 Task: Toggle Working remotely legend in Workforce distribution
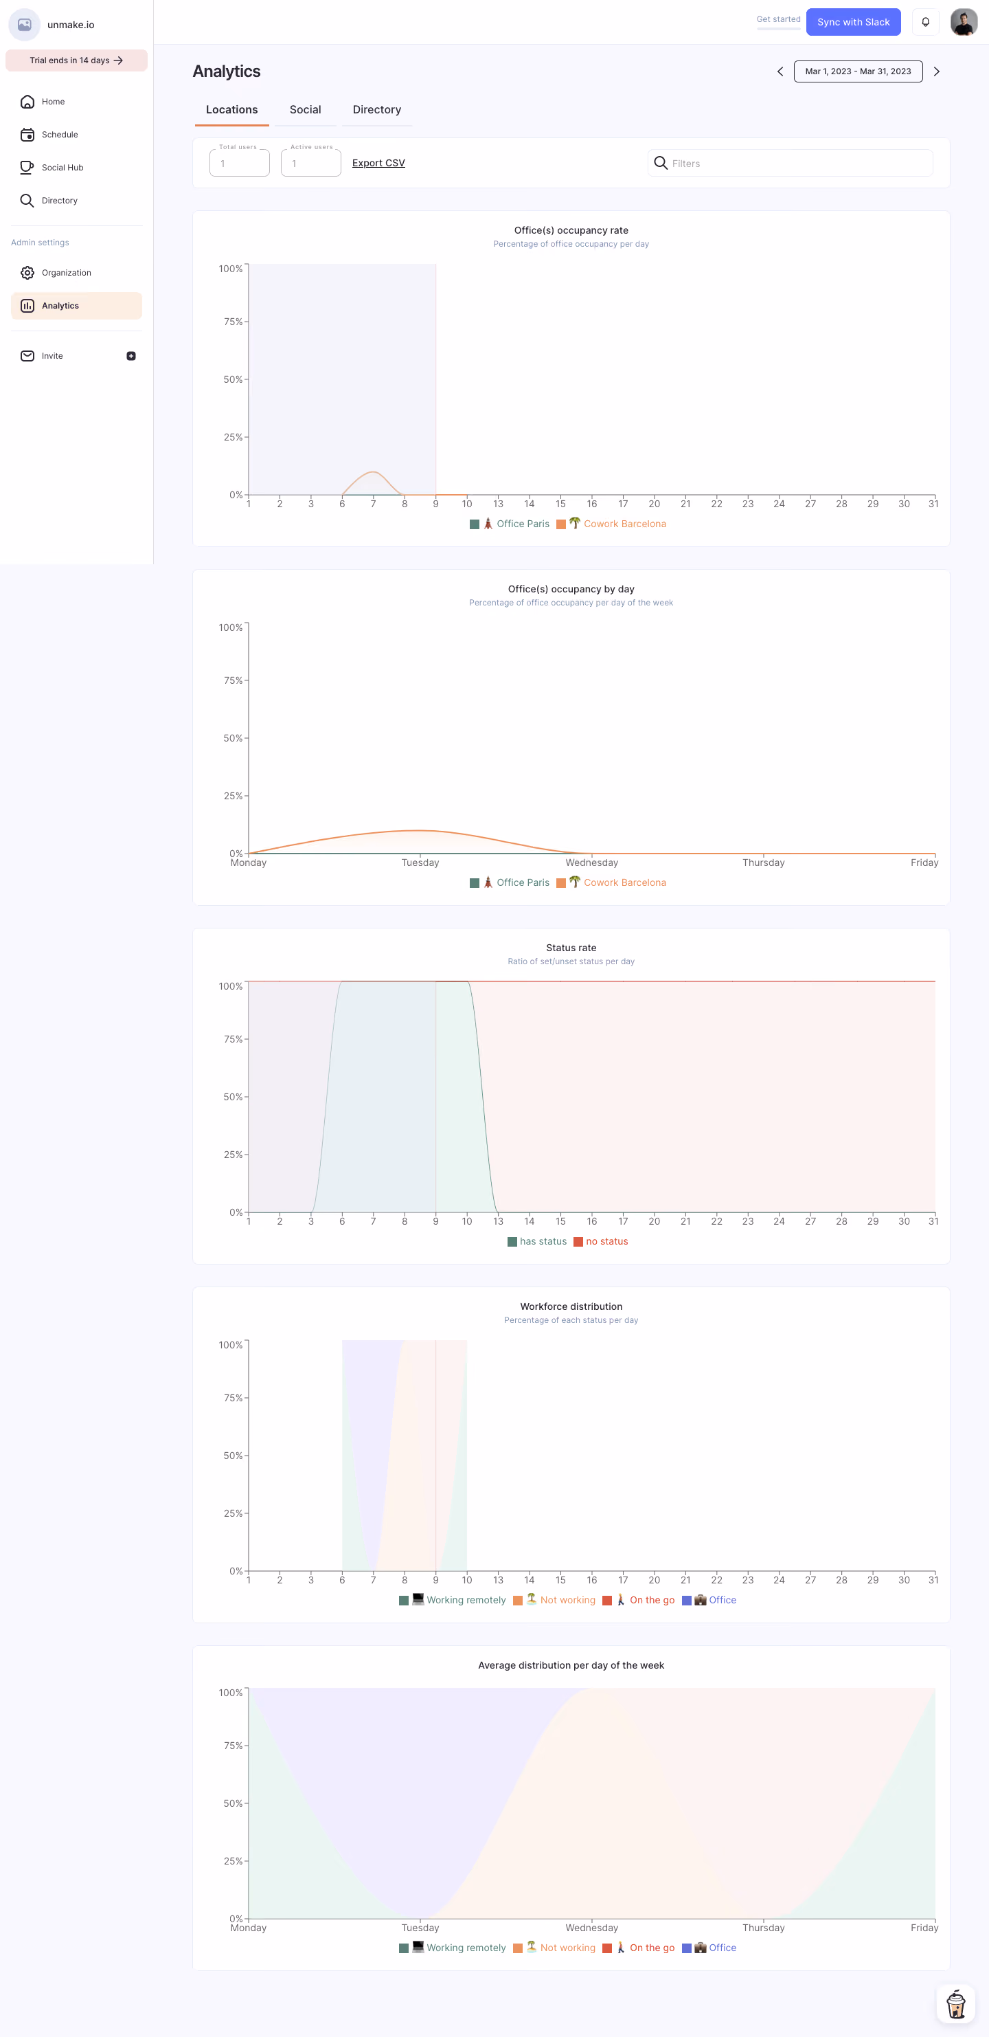coord(452,1600)
